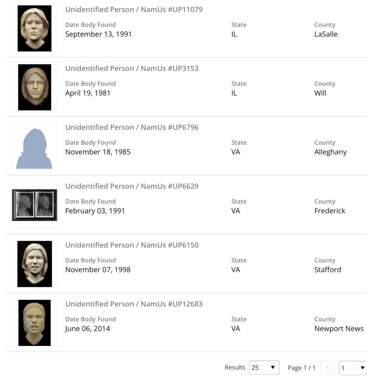Open Unidentified Person NamUs #UP6629 link
Screen dimensions: 367x381
(132, 186)
